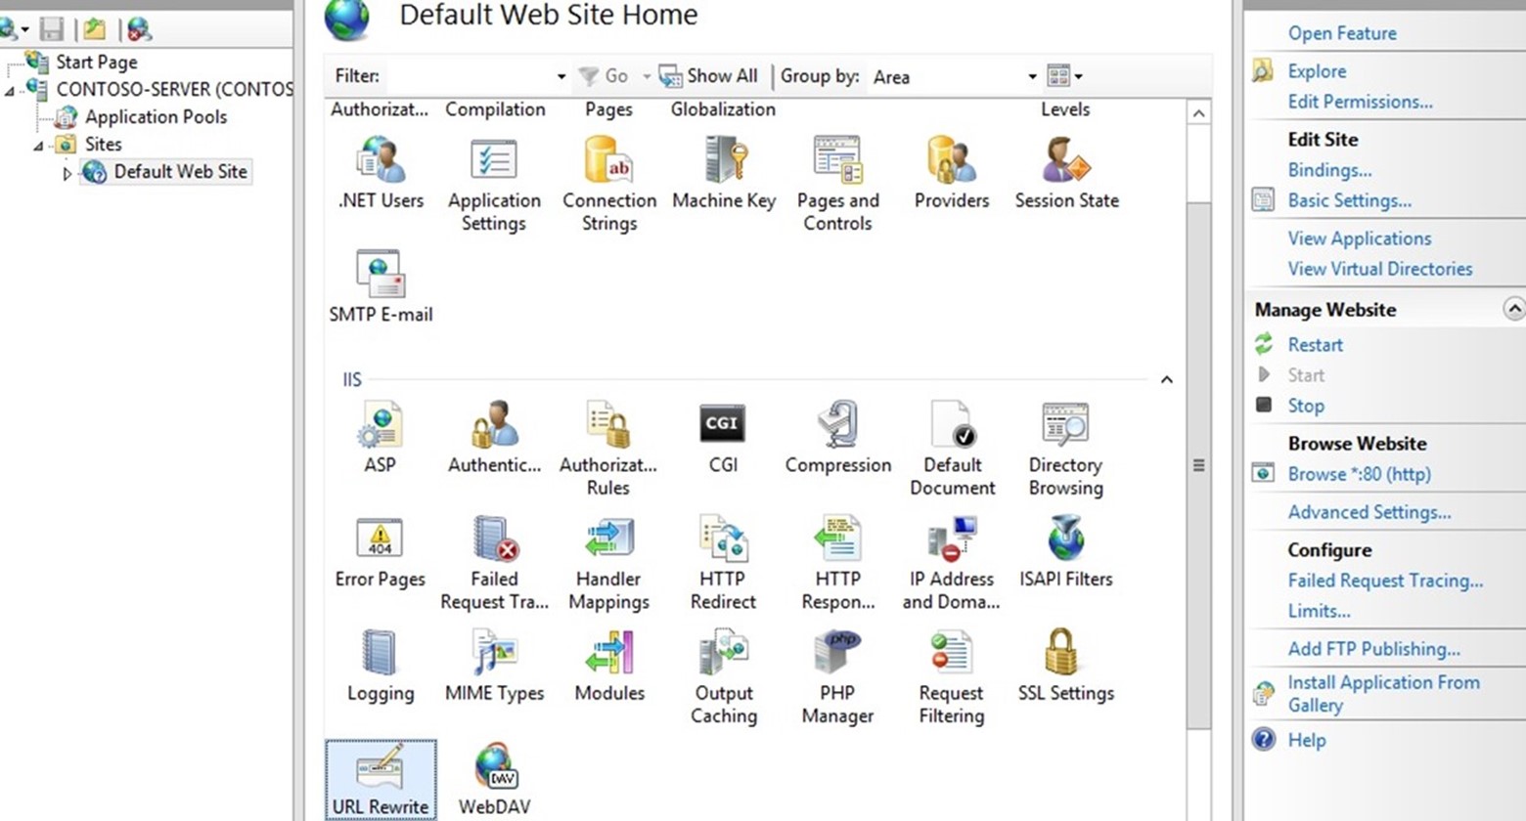Open the MIME Types feature

pos(494,667)
